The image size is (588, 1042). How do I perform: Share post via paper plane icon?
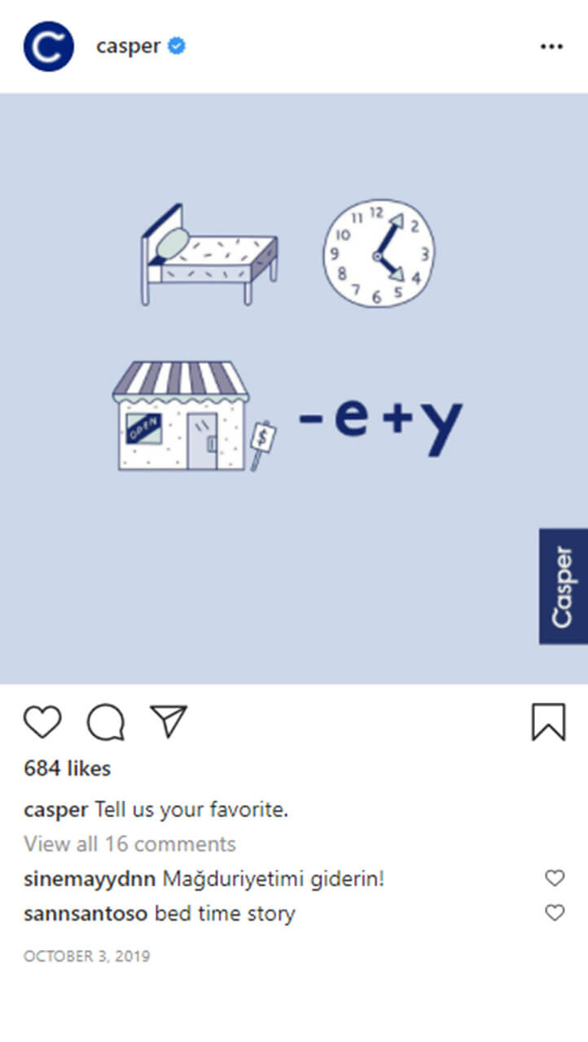169,721
